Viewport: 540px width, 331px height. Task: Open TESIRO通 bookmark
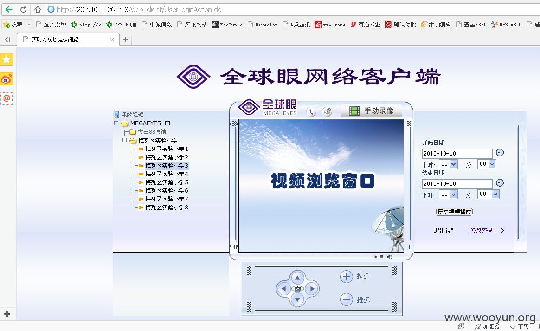tap(121, 25)
